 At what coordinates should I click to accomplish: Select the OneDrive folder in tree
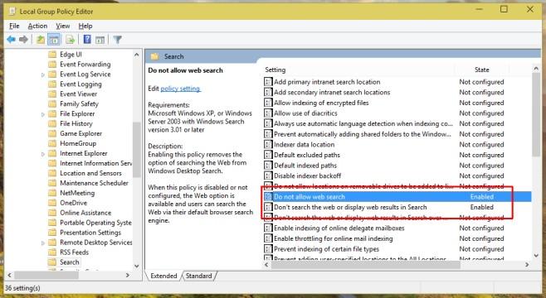[x=73, y=203]
